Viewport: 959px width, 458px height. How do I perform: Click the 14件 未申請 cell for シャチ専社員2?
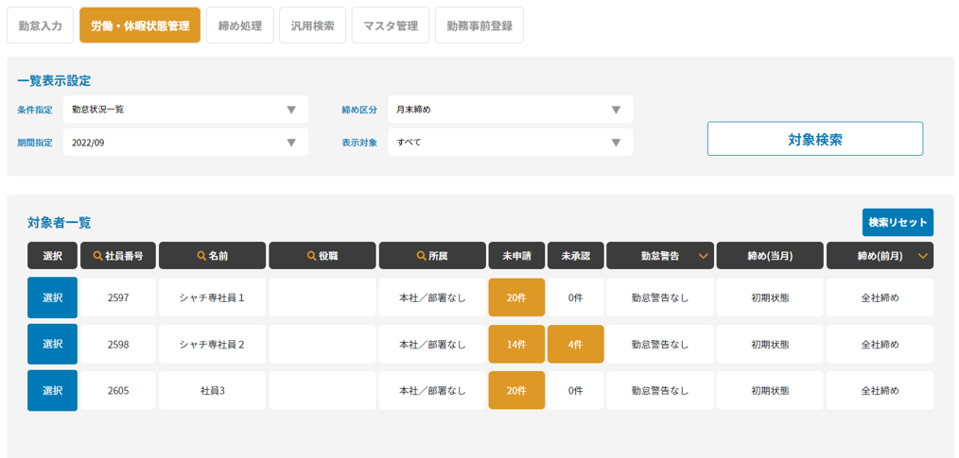click(516, 345)
